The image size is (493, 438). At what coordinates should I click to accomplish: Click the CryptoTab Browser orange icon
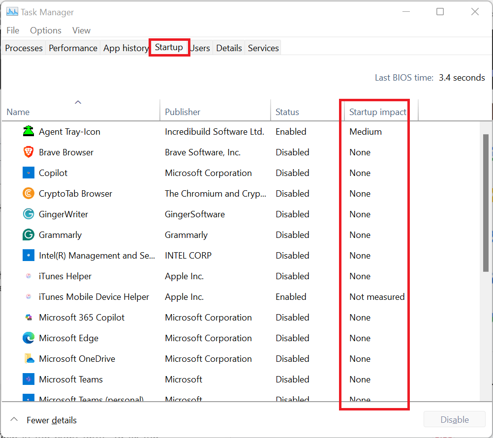point(29,194)
